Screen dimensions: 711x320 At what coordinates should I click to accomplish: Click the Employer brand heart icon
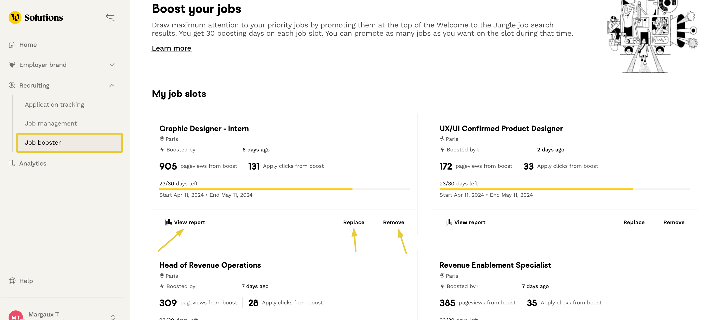point(12,65)
